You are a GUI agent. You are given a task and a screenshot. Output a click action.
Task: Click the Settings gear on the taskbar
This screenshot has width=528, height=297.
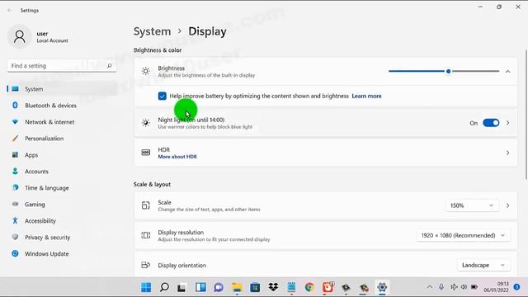tap(382, 287)
